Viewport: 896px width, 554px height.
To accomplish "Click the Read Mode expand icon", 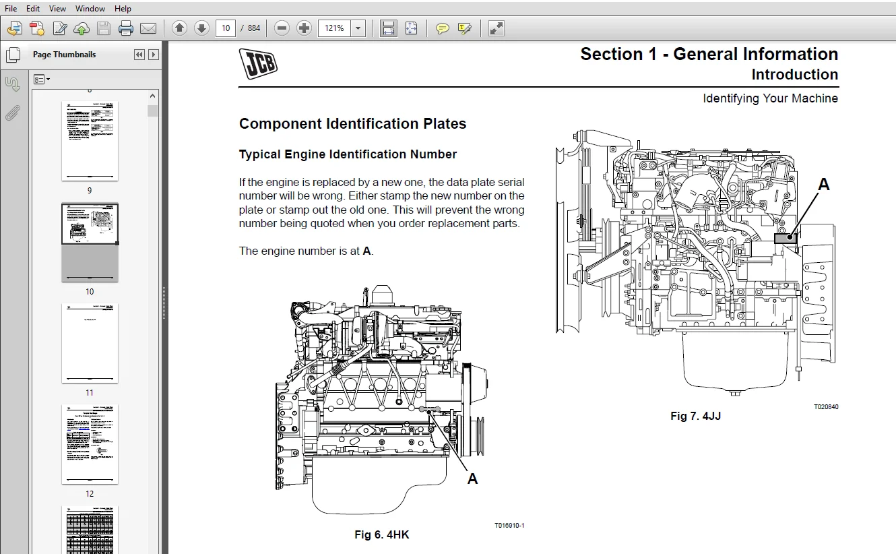I will 497,28.
